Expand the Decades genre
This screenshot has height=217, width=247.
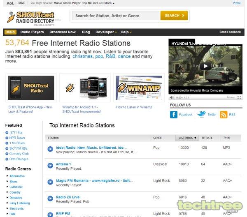click(7, 198)
